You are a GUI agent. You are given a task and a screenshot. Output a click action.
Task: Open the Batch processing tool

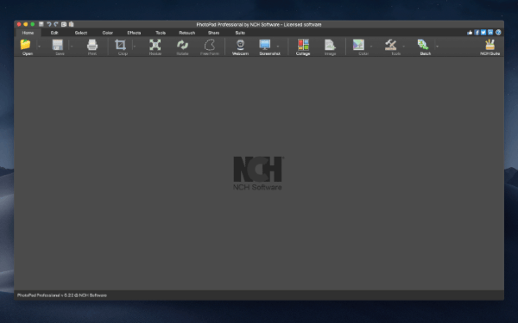422,45
